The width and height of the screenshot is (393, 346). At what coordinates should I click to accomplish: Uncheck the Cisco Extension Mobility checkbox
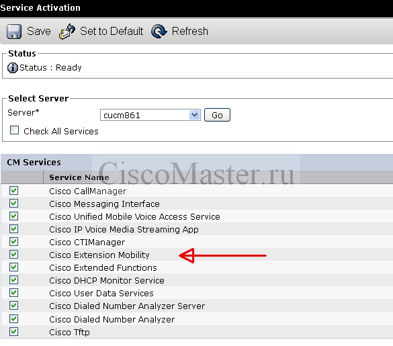pos(14,255)
